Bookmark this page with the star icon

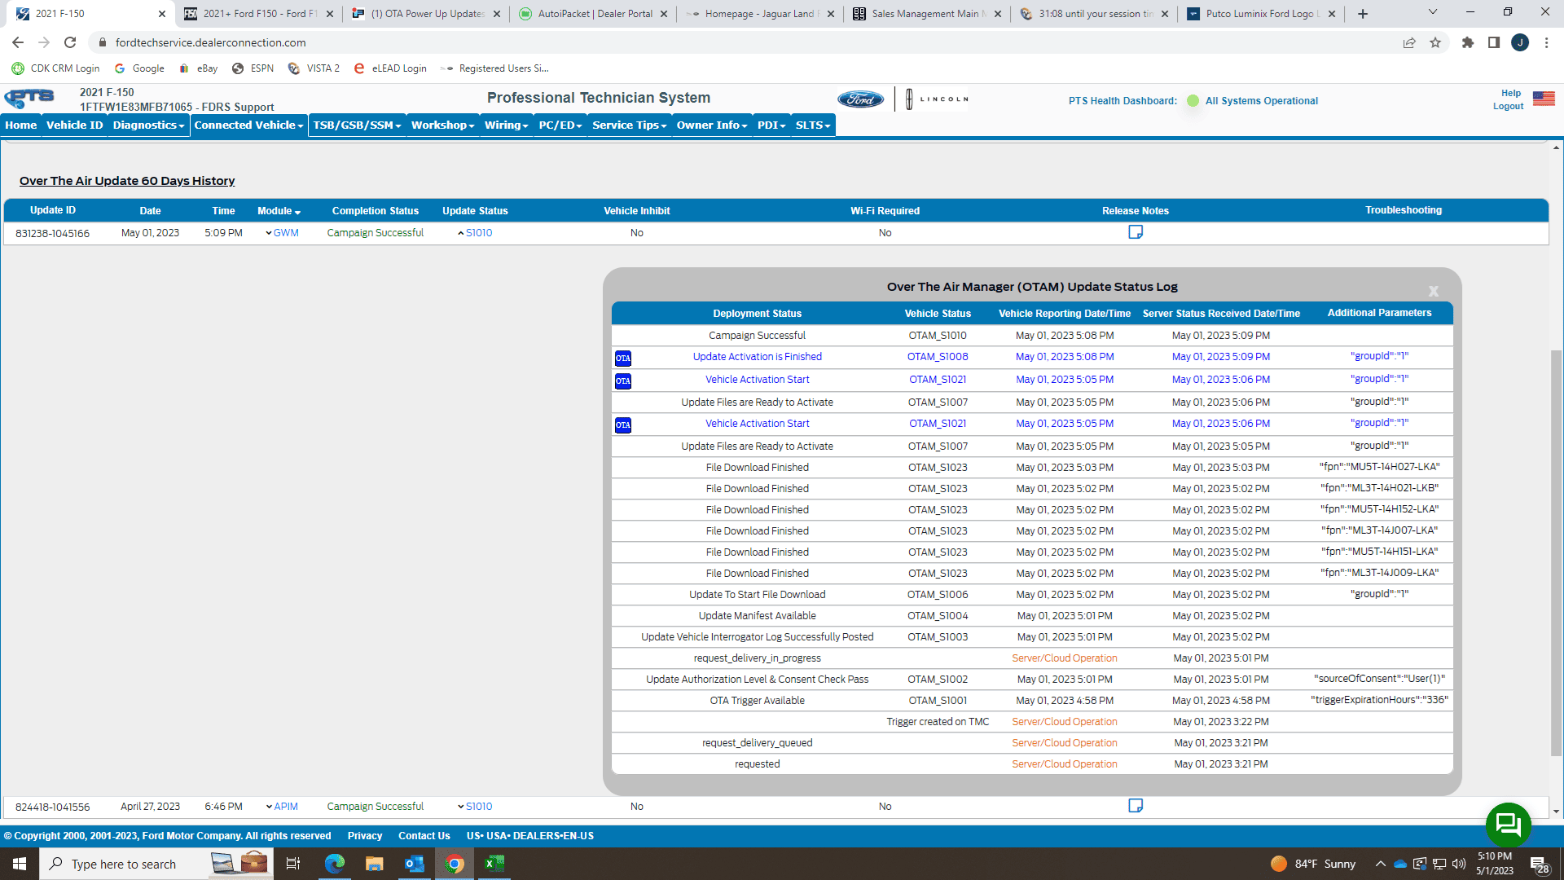point(1435,42)
